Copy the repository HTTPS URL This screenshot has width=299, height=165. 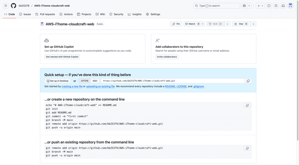click(x=248, y=81)
